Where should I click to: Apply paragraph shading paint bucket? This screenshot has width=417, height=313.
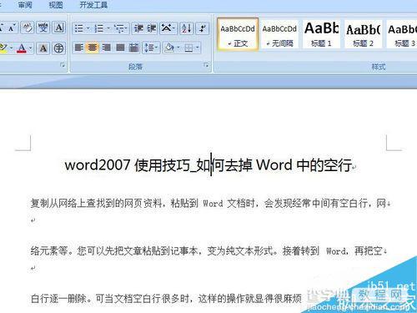[x=168, y=48]
